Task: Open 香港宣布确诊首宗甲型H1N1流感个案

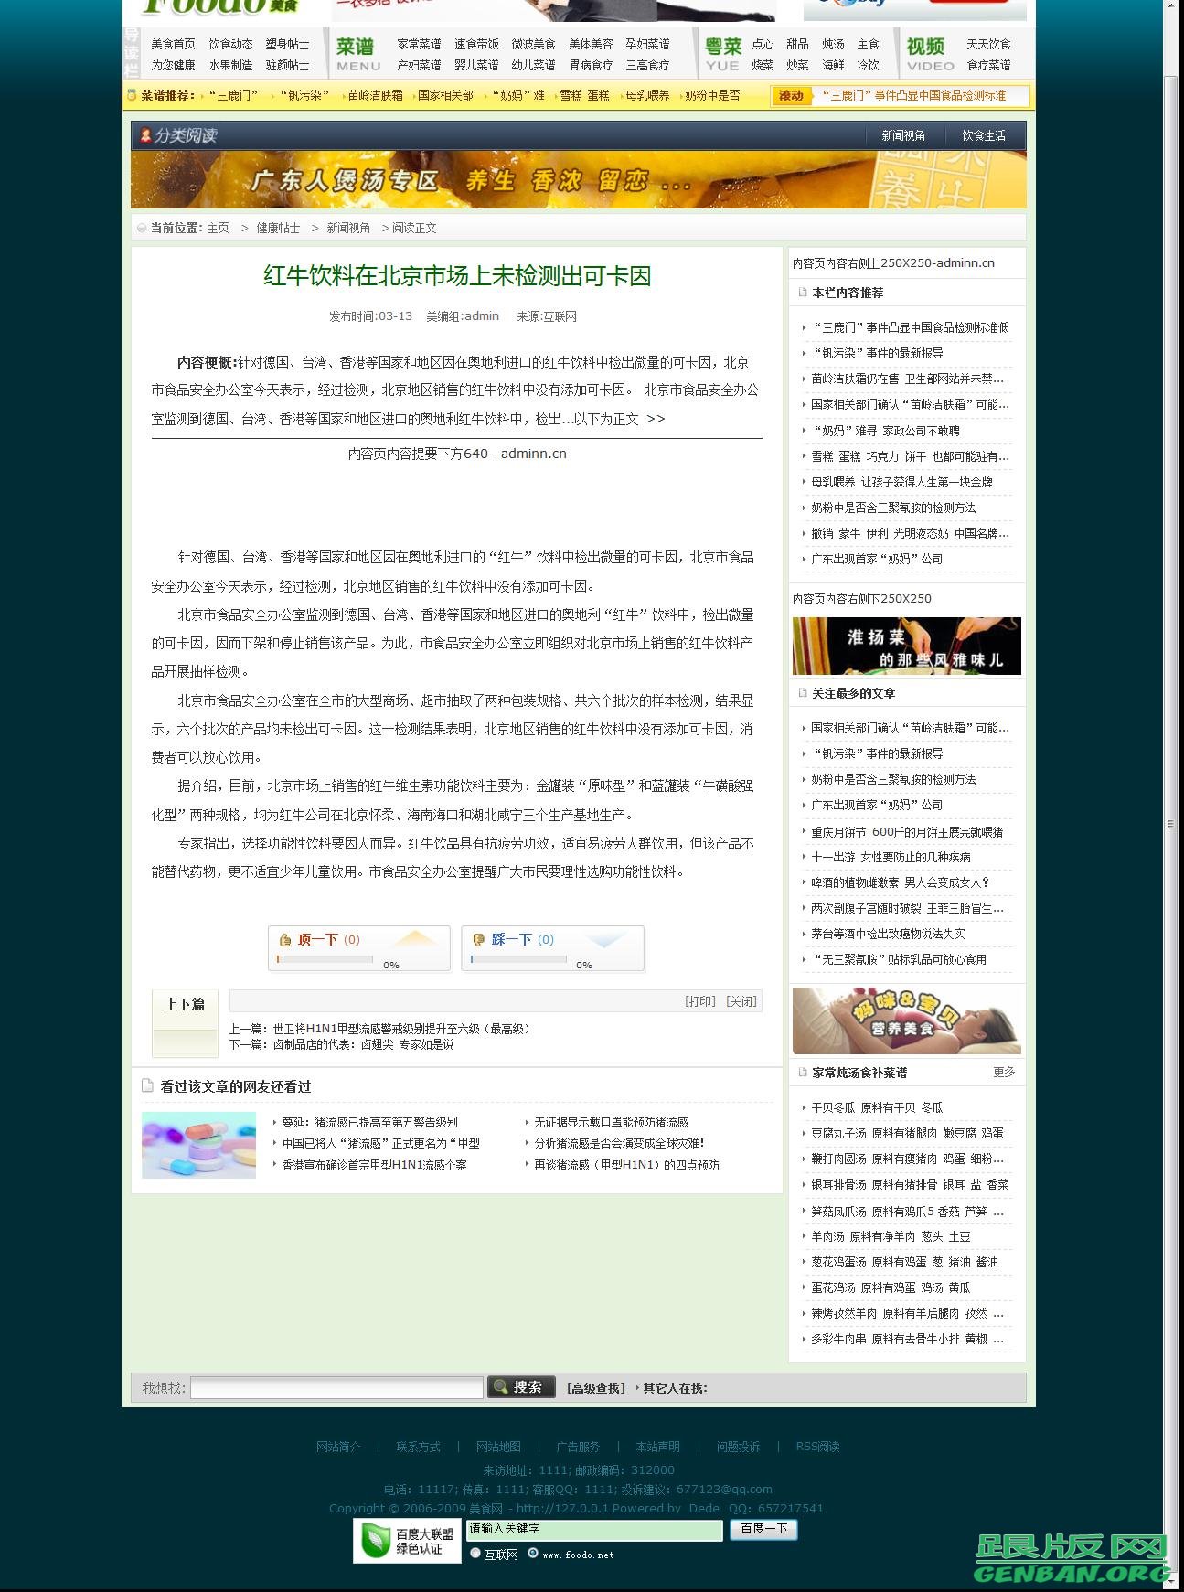Action: pyautogui.click(x=374, y=1165)
